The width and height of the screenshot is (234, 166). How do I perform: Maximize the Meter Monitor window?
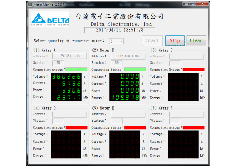tap(193, 4)
